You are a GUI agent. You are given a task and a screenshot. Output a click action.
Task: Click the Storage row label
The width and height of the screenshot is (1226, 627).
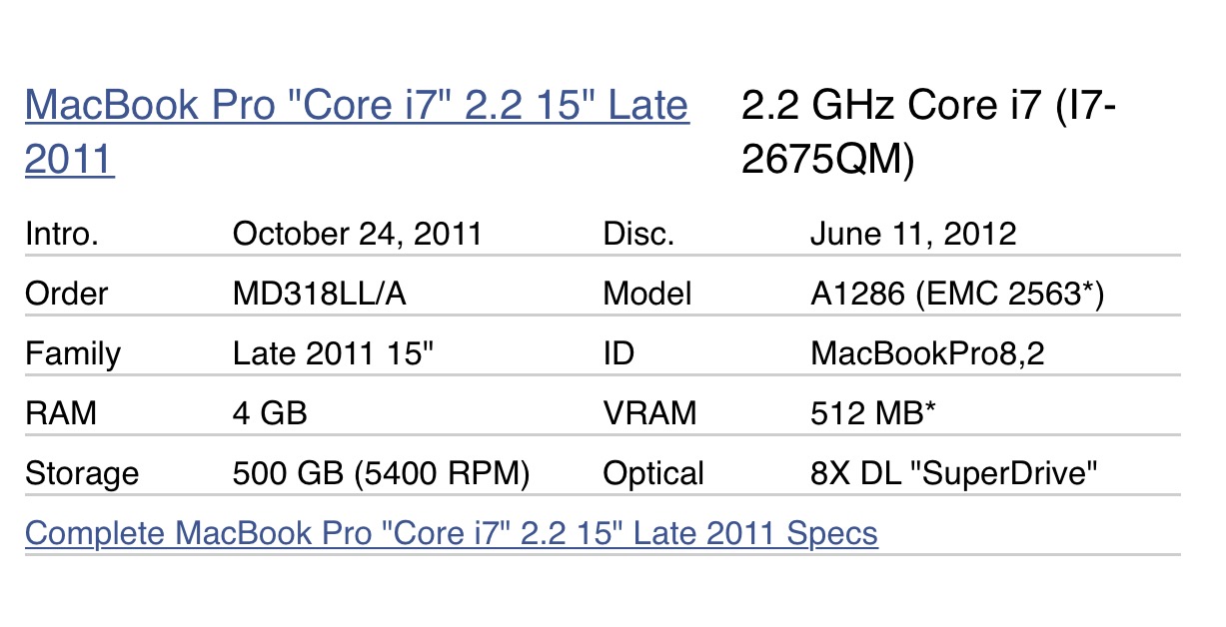tap(82, 473)
